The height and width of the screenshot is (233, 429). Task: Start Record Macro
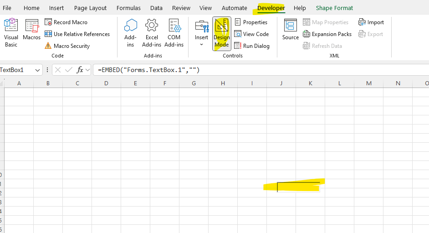pos(66,22)
